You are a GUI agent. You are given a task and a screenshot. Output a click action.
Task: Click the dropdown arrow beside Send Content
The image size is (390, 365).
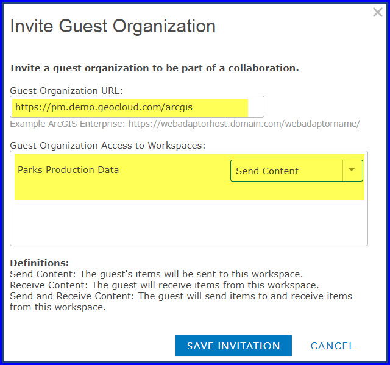point(352,171)
